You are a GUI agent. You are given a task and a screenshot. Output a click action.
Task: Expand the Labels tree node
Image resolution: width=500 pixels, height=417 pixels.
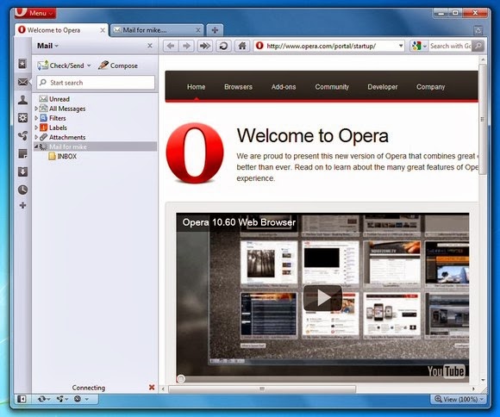pos(36,128)
